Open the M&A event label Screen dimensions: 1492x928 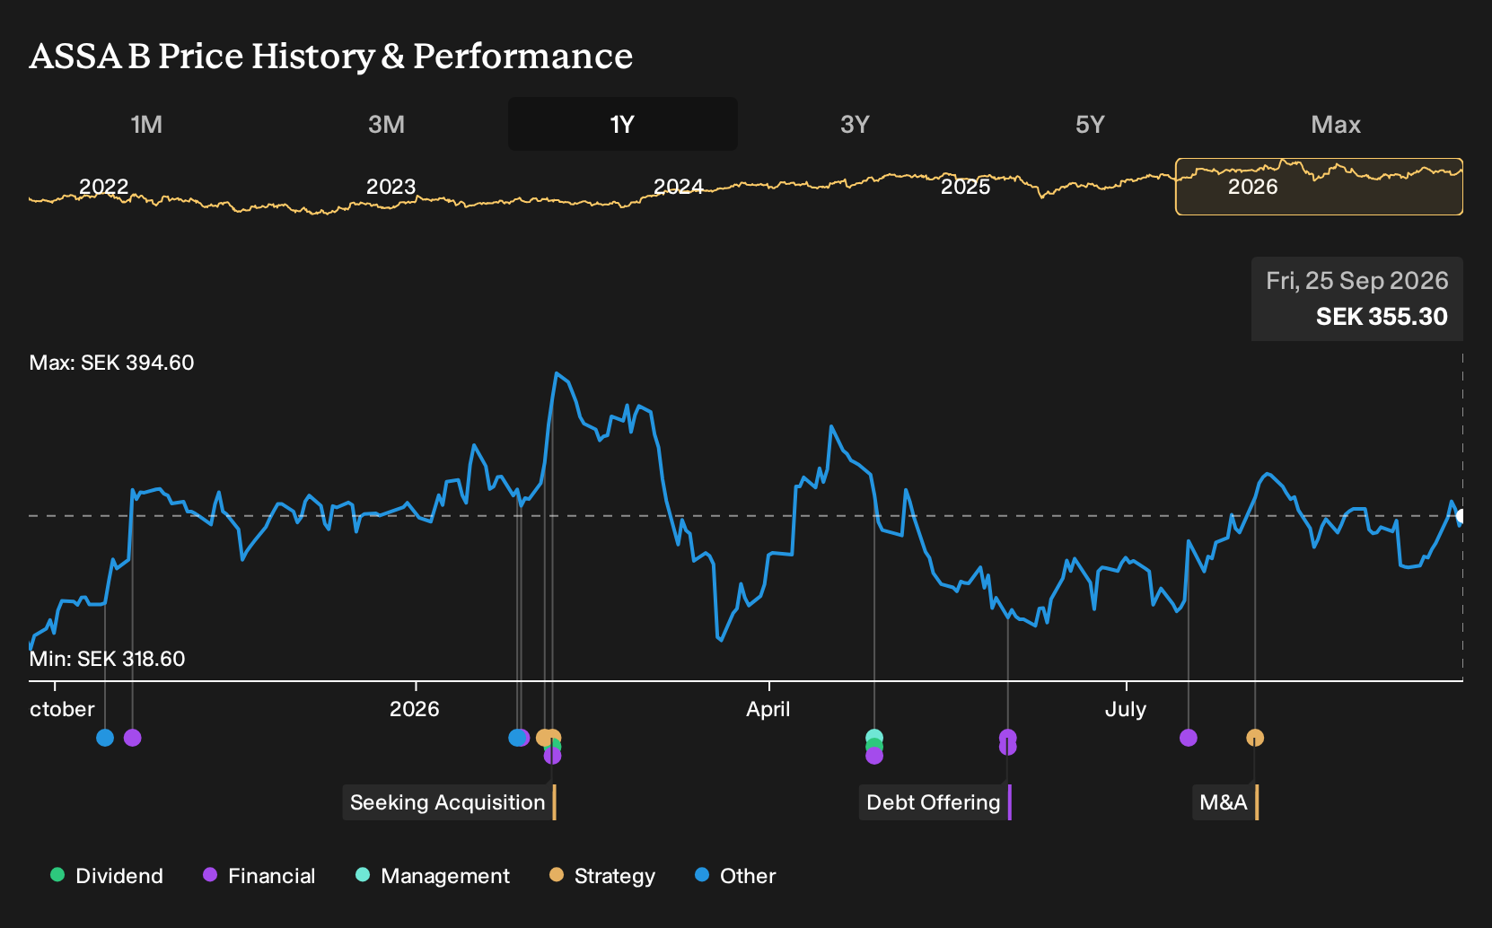pos(1224,802)
